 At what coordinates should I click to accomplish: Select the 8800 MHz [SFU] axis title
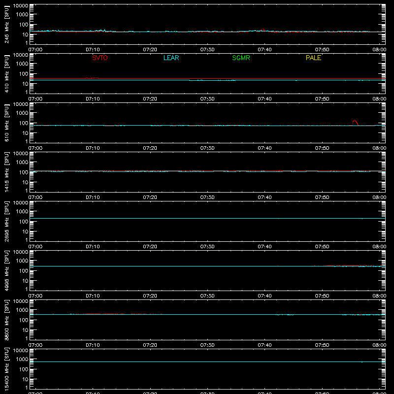click(x=6, y=320)
